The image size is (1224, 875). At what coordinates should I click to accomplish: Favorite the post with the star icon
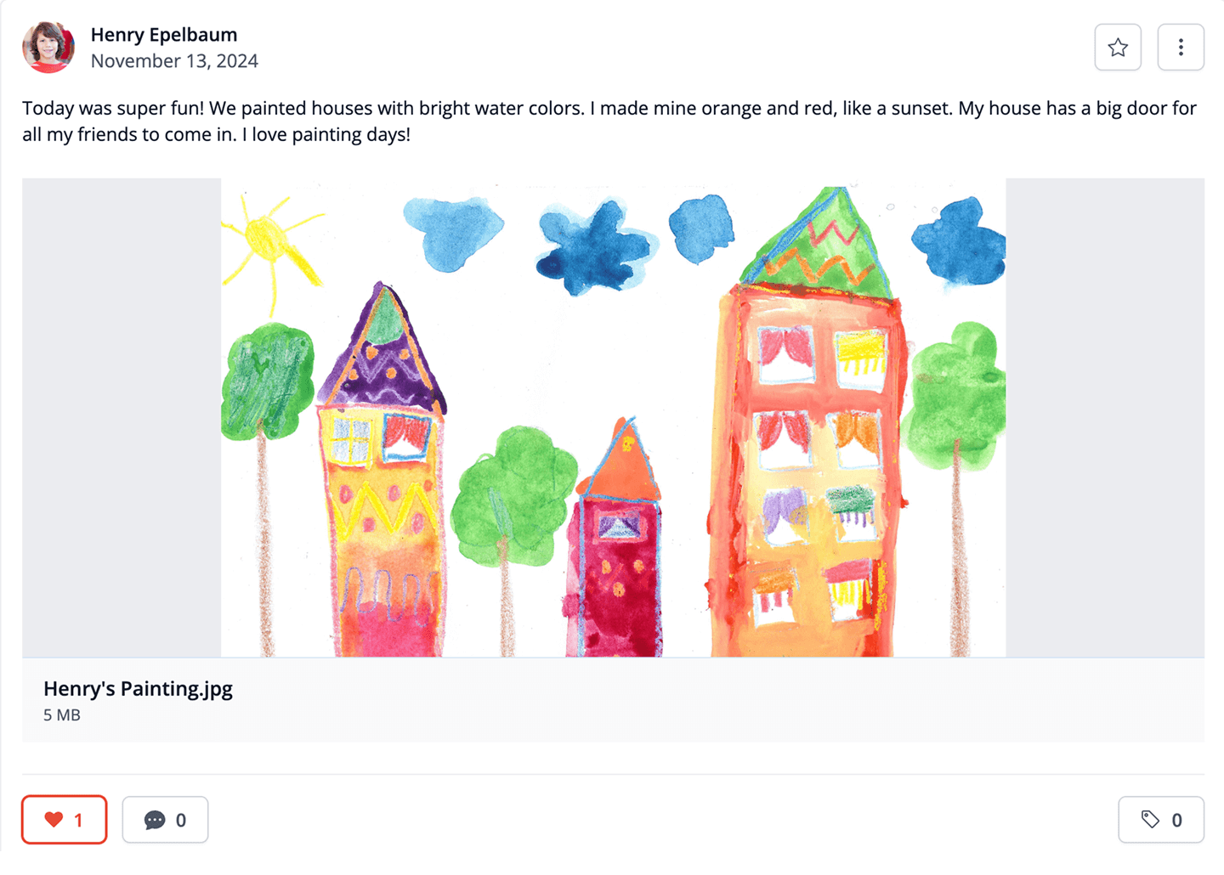tap(1118, 48)
